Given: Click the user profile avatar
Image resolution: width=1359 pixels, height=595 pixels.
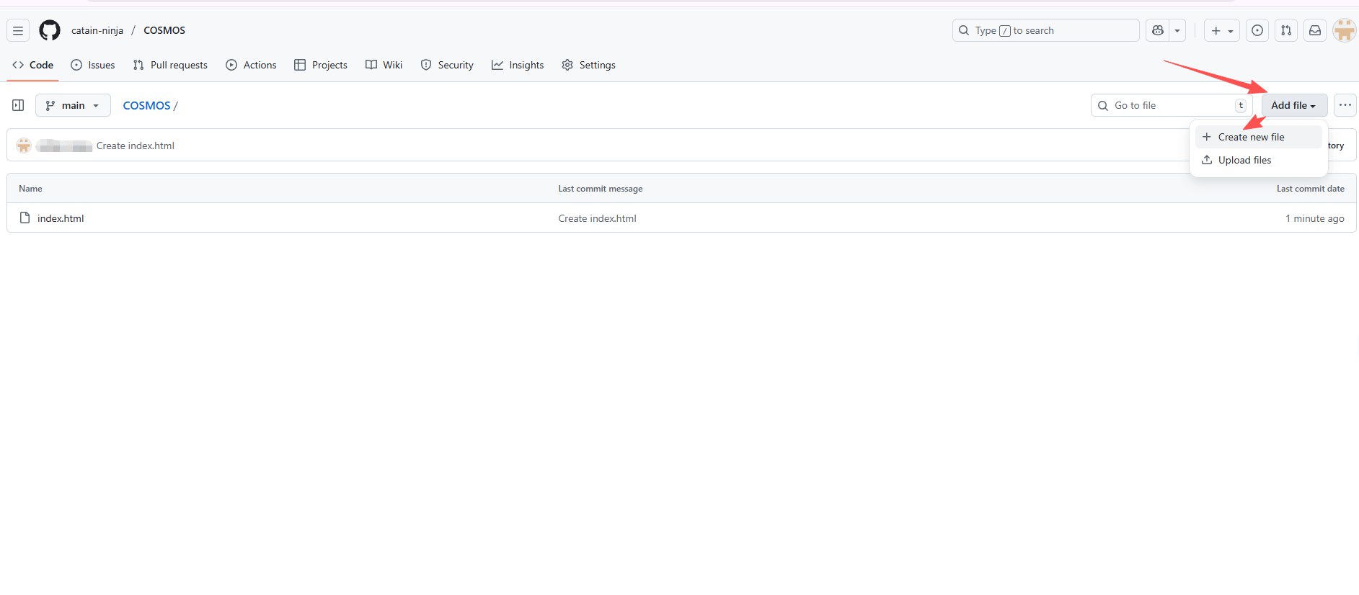Looking at the screenshot, I should tap(1344, 30).
